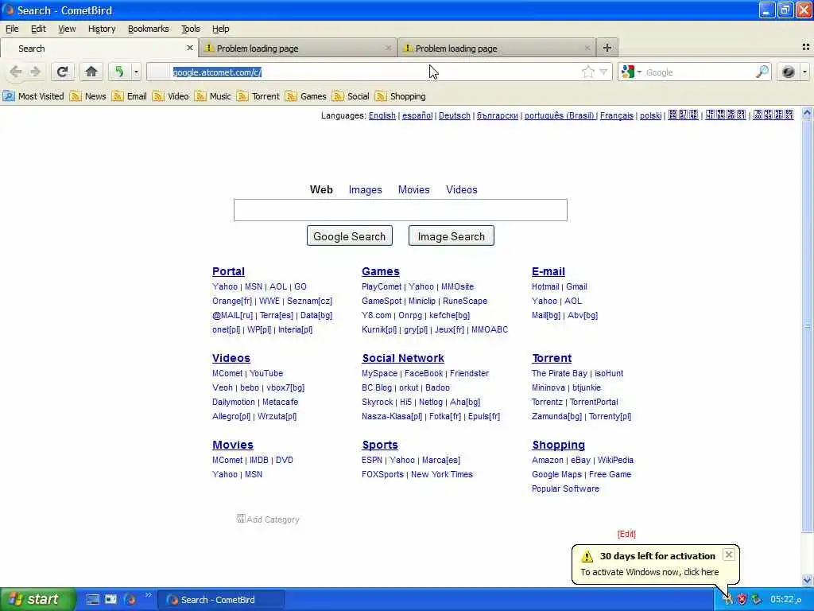Open the Music feed bookmark

[x=212, y=96]
